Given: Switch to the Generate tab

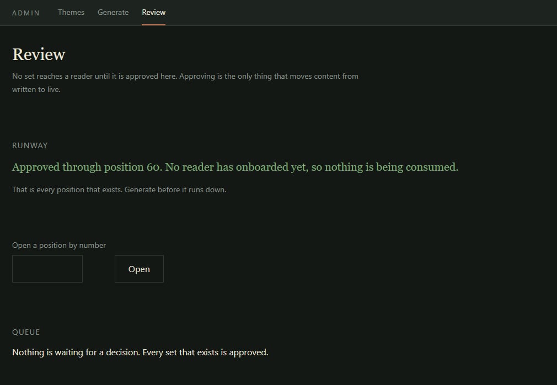Looking at the screenshot, I should tap(113, 13).
